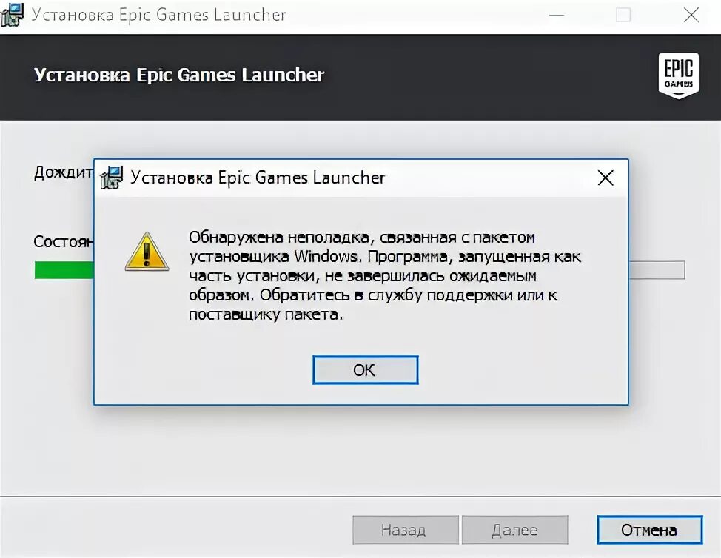This screenshot has height=558, width=721.
Task: Minimize the installer main window
Action: tap(557, 15)
